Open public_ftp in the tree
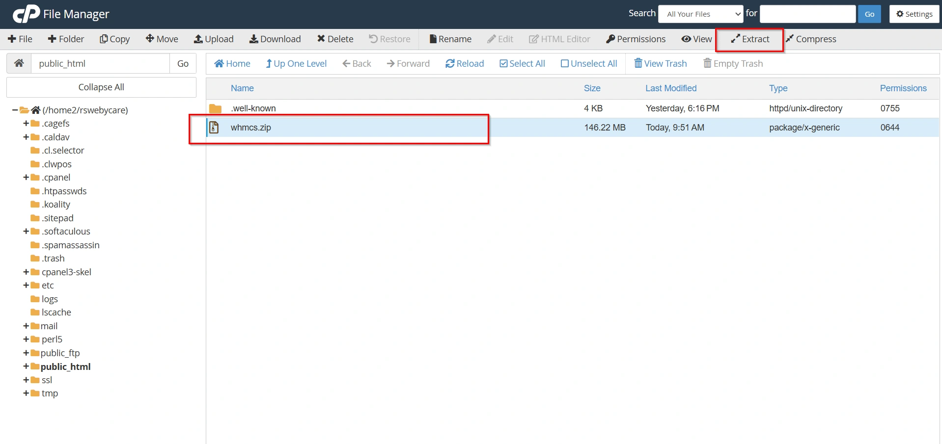 pos(60,353)
